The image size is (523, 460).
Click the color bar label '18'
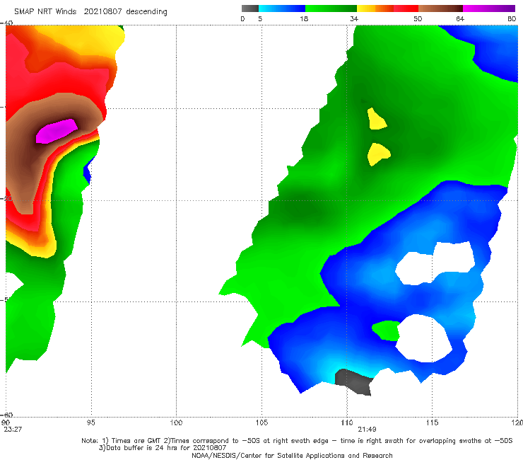point(304,19)
